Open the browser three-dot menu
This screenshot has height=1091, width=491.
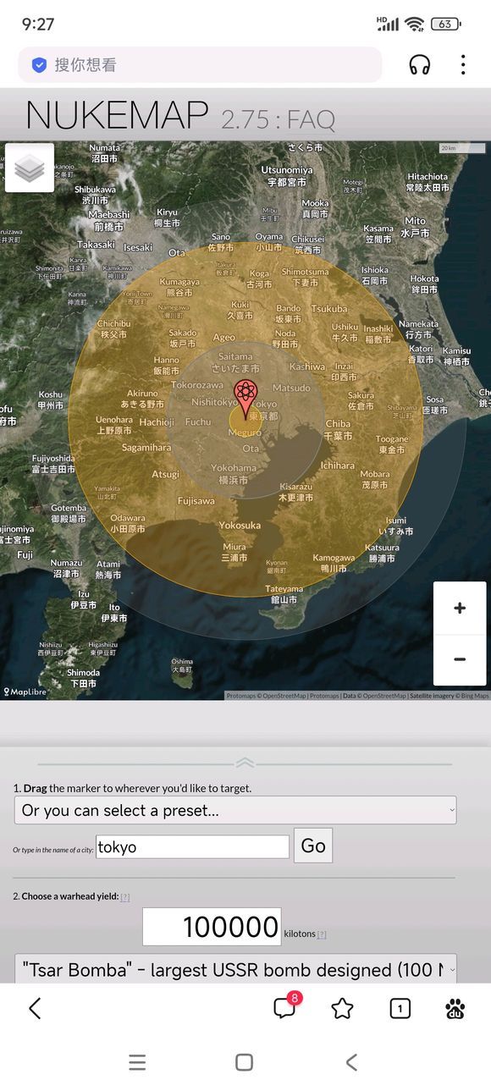[463, 64]
